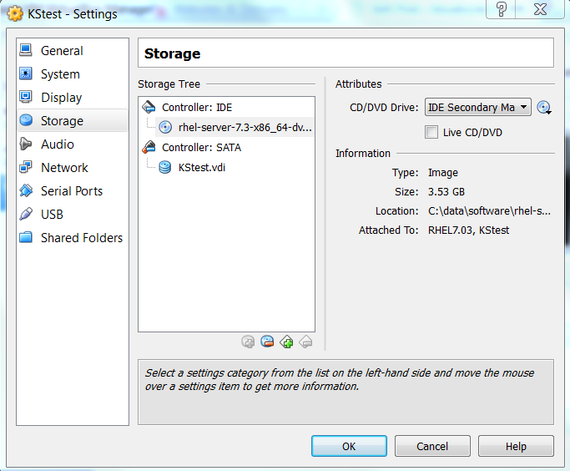Screen dimensions: 570x471
Task: Click the help question mark in title bar
Action: point(501,9)
